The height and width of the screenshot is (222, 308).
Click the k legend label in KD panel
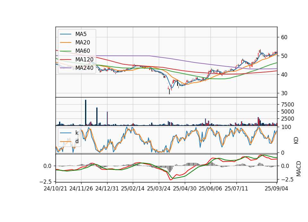click(x=77, y=133)
